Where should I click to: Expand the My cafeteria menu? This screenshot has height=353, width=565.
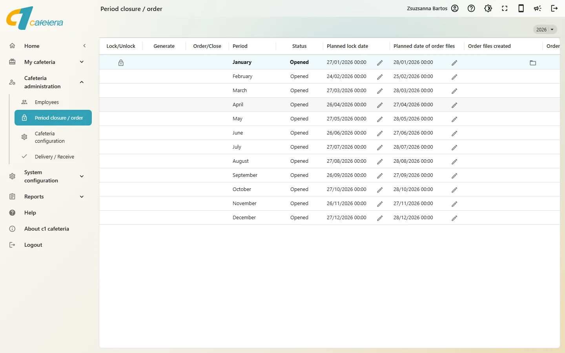(82, 62)
